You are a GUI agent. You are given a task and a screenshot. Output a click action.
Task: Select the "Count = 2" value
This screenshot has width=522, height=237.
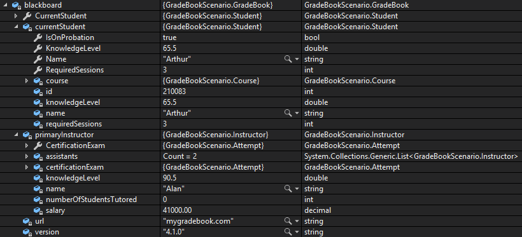pos(180,156)
